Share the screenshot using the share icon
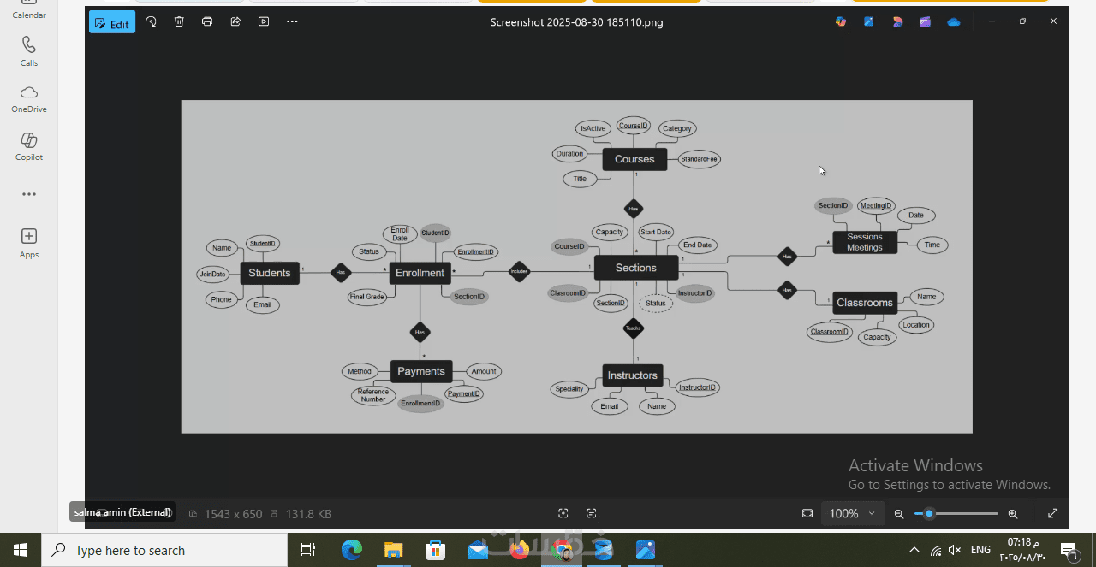This screenshot has width=1096, height=567. click(x=235, y=21)
